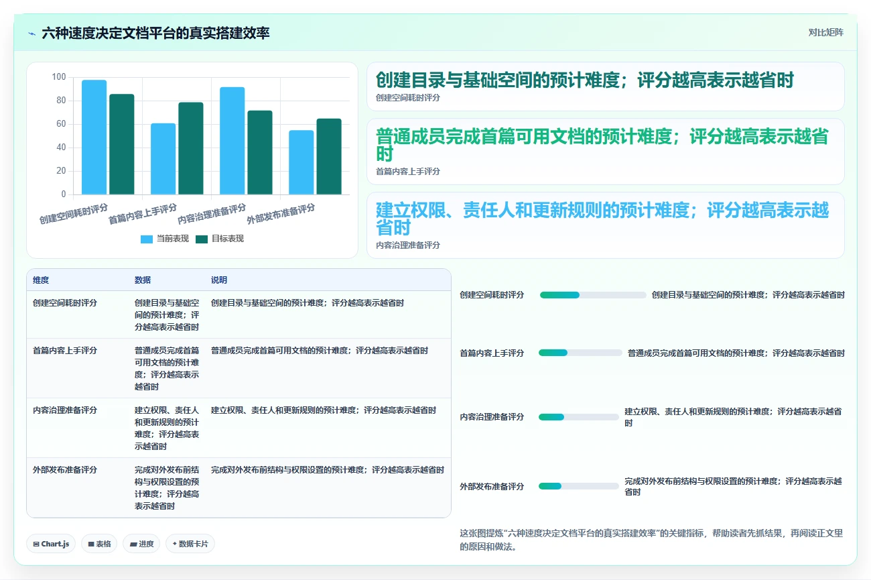Screen dimensions: 871x580
Task: Click the 对比矩阵 label in header
Action: click(825, 32)
